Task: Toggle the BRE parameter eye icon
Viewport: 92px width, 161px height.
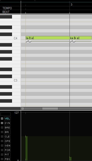Action: (x=2, y=127)
